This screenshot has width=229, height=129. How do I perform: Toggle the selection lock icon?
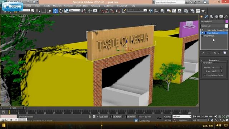tap(90, 116)
